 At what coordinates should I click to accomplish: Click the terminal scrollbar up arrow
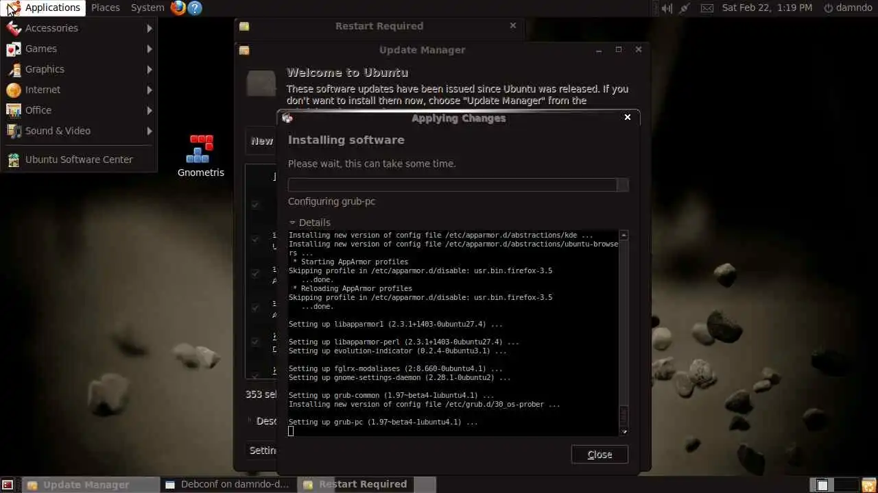(x=624, y=235)
